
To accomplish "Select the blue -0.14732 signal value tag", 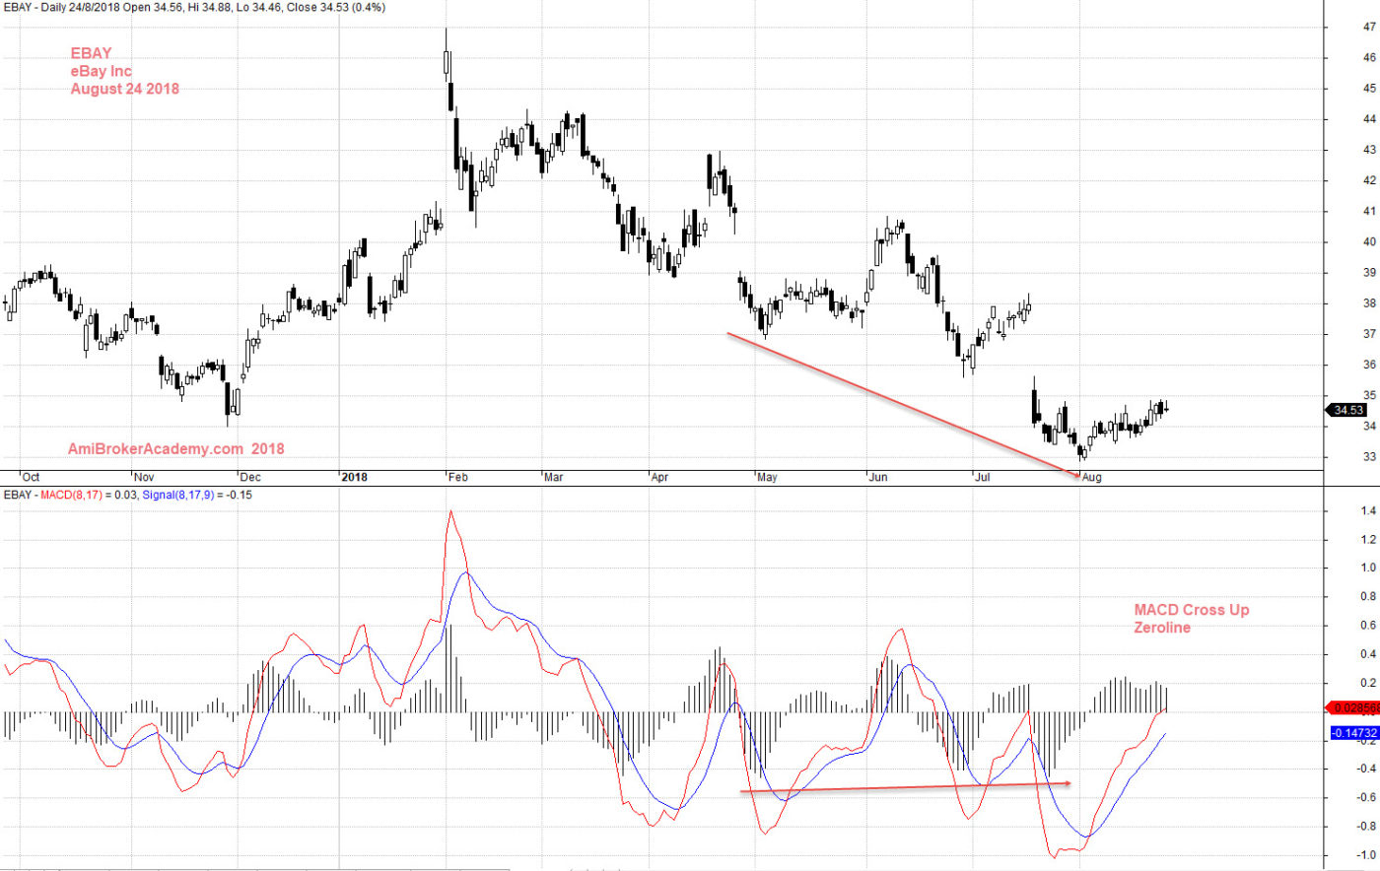I will click(1354, 733).
